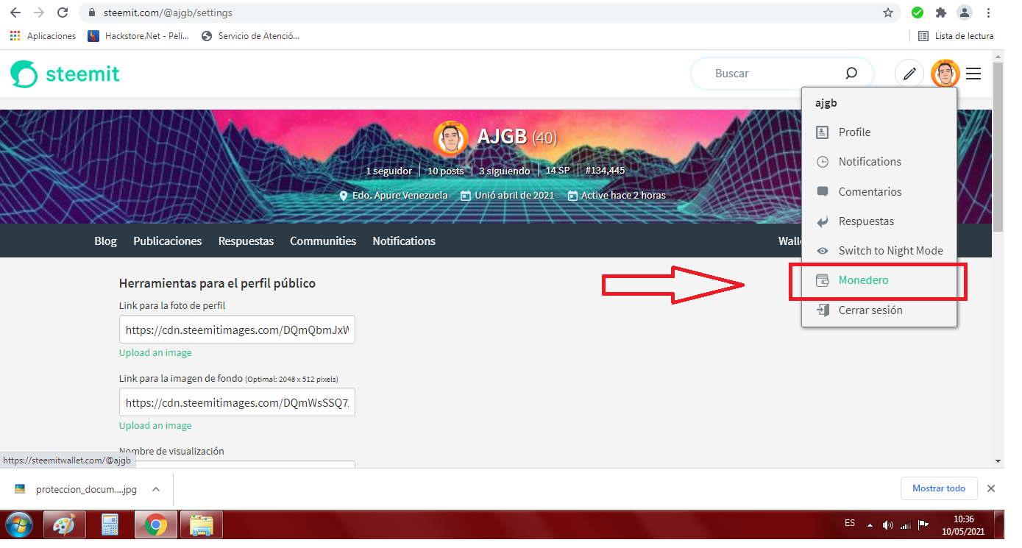
Task: Click the volume speaker tray icon
Action: click(x=888, y=525)
